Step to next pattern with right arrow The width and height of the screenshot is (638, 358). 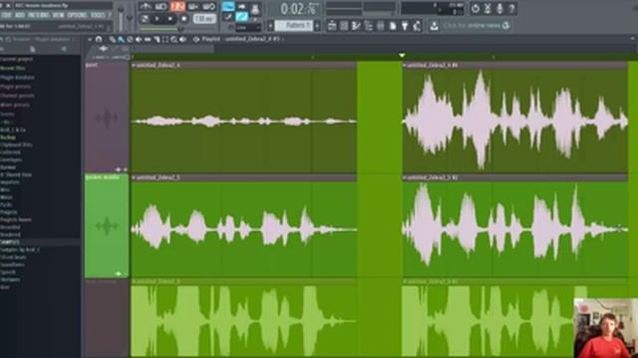click(317, 26)
